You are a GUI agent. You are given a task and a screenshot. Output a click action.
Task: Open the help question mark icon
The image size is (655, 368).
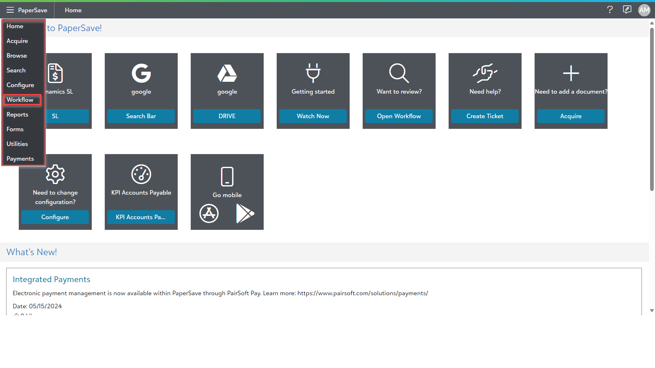610,10
